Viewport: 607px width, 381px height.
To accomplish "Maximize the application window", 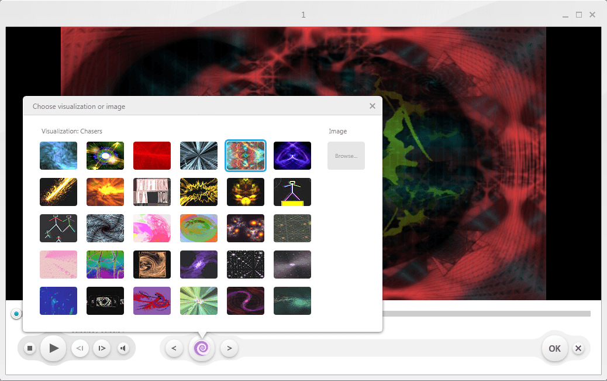I will 579,15.
